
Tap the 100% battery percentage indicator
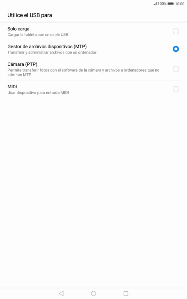click(x=162, y=3)
